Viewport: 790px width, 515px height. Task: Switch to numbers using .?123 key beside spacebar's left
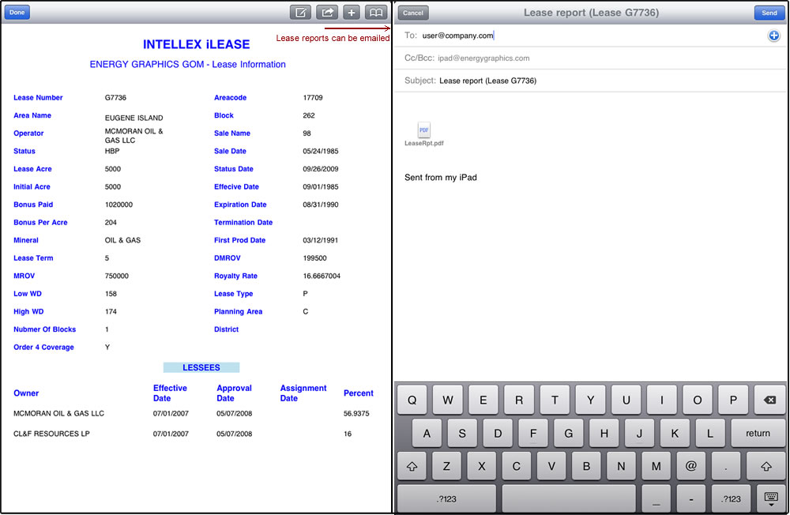tap(446, 499)
